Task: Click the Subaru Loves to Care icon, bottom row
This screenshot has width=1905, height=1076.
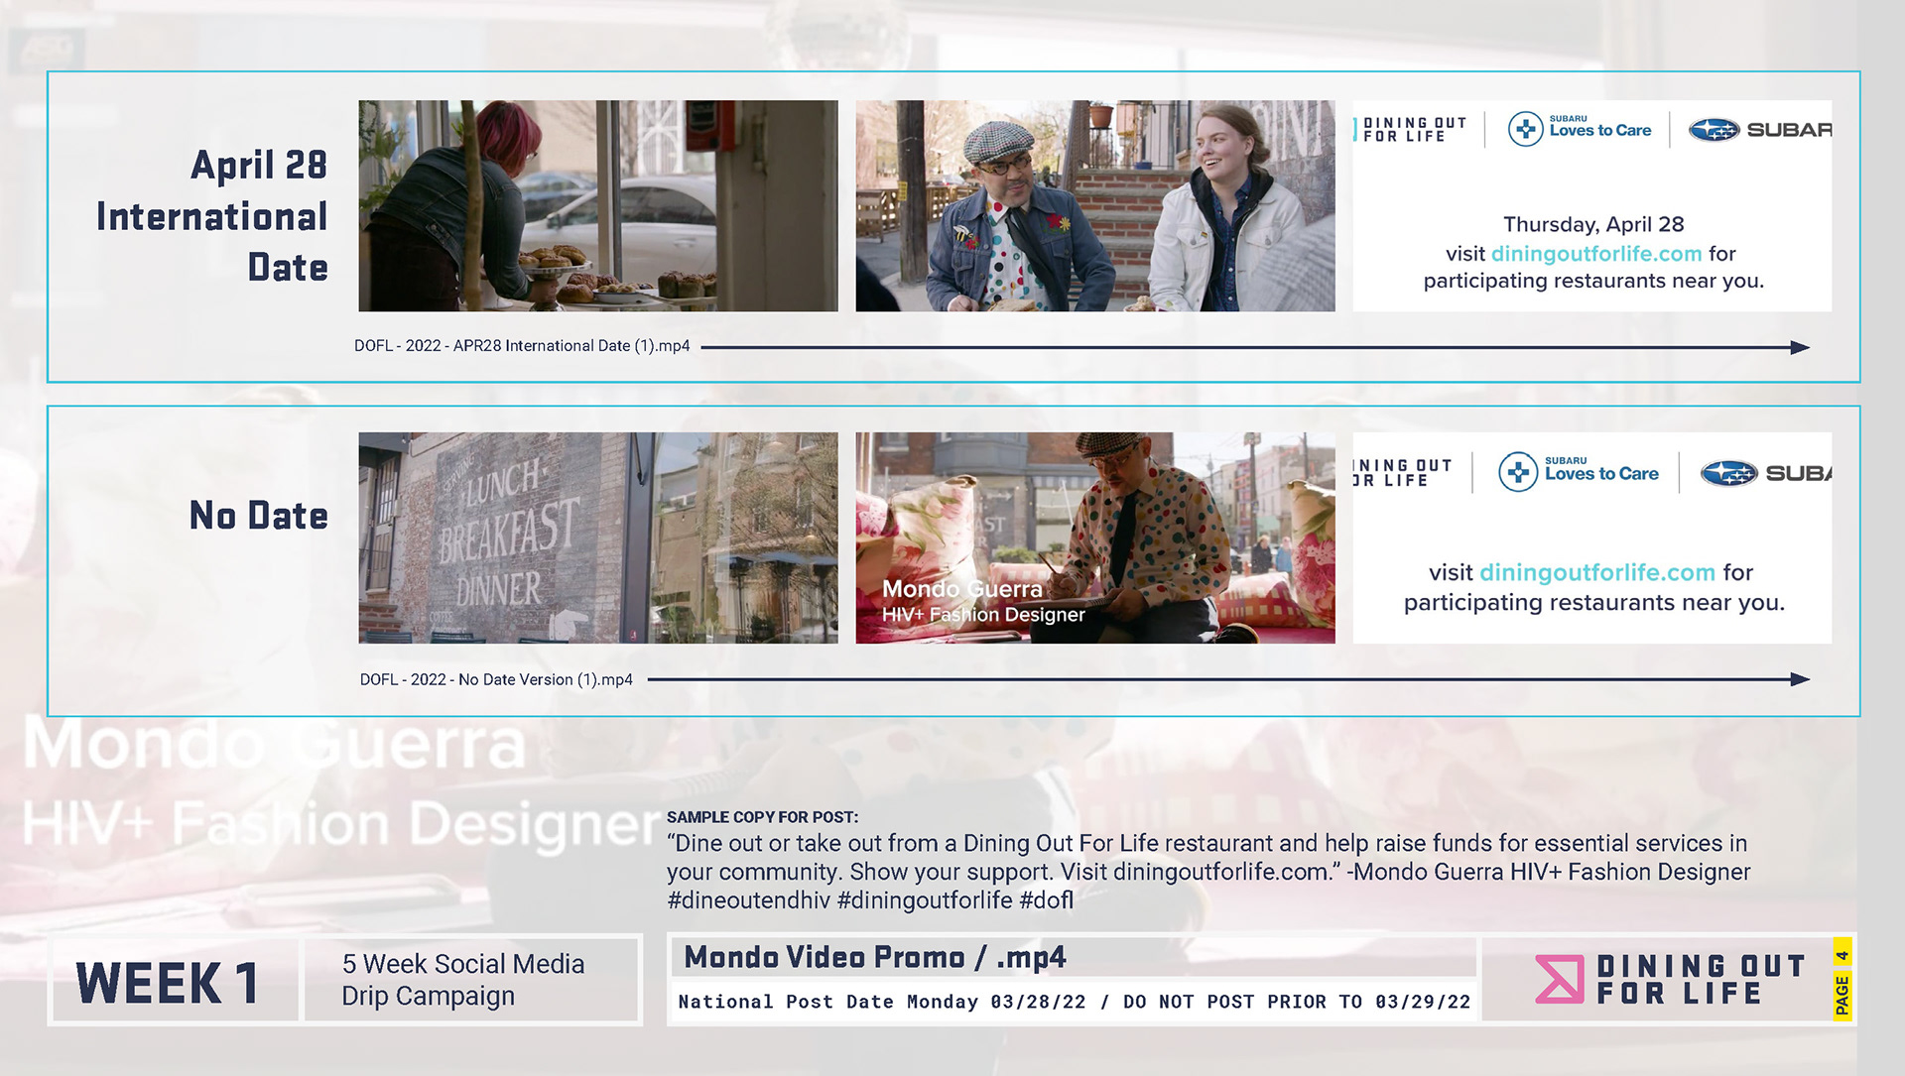Action: (1517, 472)
